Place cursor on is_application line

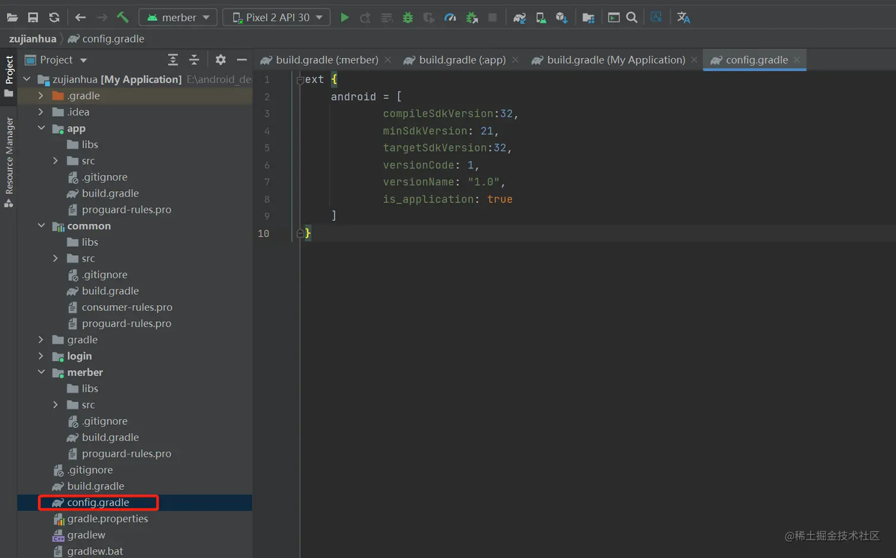(x=447, y=199)
